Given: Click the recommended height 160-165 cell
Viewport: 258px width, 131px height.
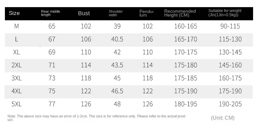Looking at the screenshot, I should click(185, 26).
